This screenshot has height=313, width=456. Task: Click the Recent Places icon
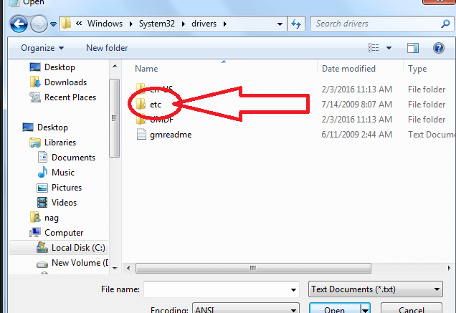click(x=35, y=97)
